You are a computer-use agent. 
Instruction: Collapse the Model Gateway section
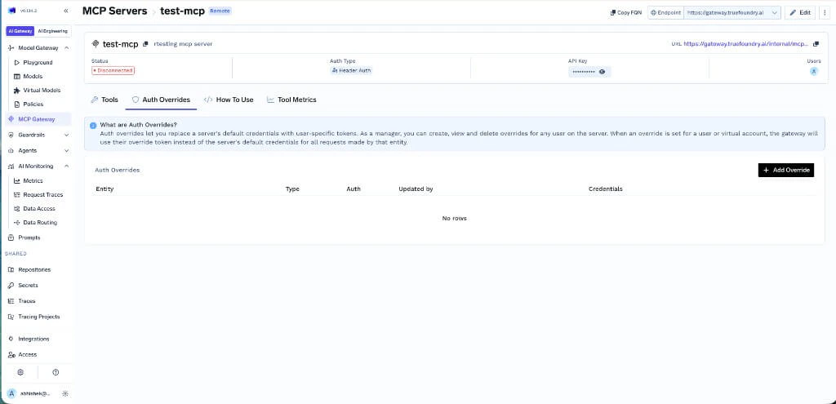pos(67,48)
